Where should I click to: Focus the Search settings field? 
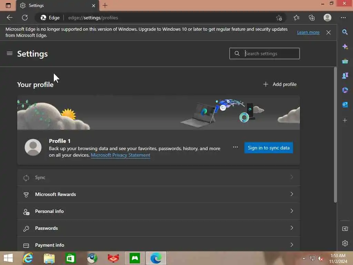coord(264,53)
